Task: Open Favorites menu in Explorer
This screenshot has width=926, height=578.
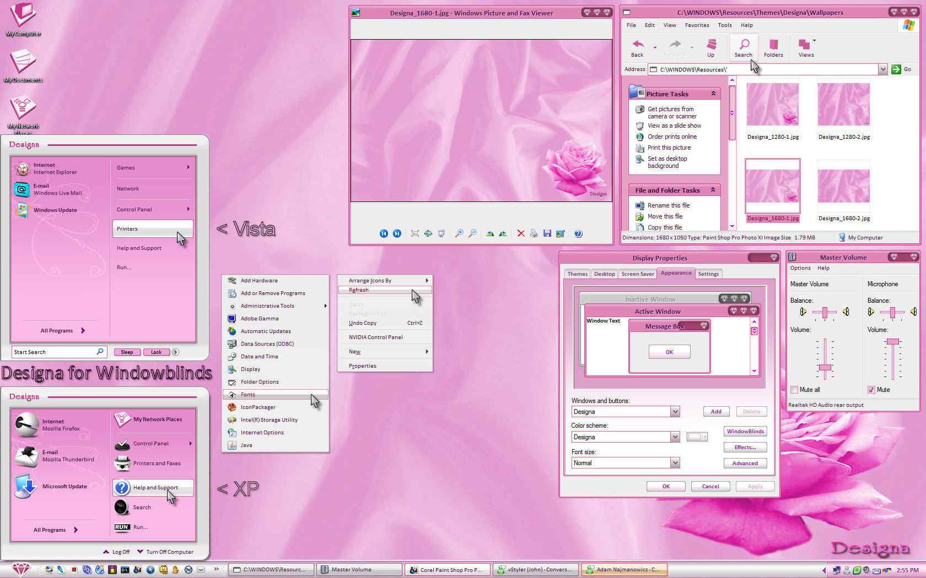Action: [697, 25]
